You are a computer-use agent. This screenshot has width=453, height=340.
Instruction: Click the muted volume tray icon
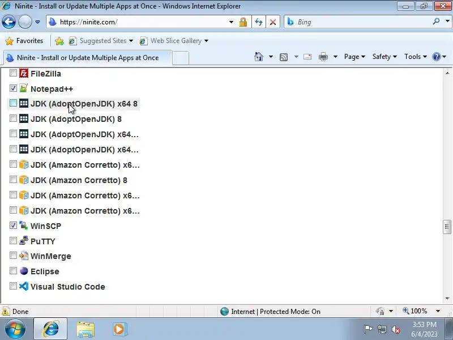click(x=395, y=329)
